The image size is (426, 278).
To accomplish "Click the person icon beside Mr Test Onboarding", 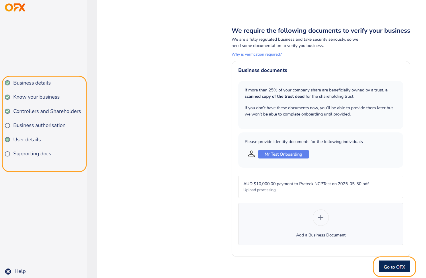I will pyautogui.click(x=251, y=154).
